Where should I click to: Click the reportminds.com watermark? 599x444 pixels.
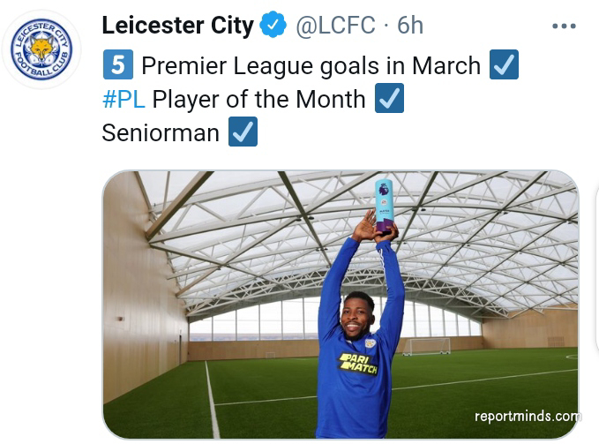coord(527,417)
